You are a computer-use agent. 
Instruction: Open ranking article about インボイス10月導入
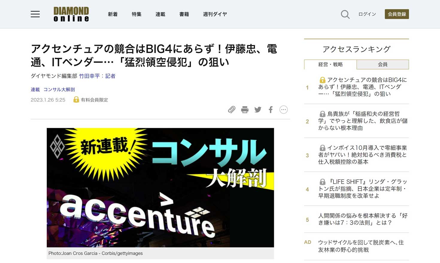click(363, 155)
